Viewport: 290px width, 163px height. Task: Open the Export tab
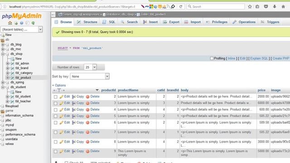(x=171, y=22)
